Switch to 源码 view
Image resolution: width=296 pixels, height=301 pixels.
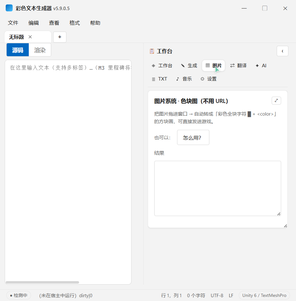18,50
